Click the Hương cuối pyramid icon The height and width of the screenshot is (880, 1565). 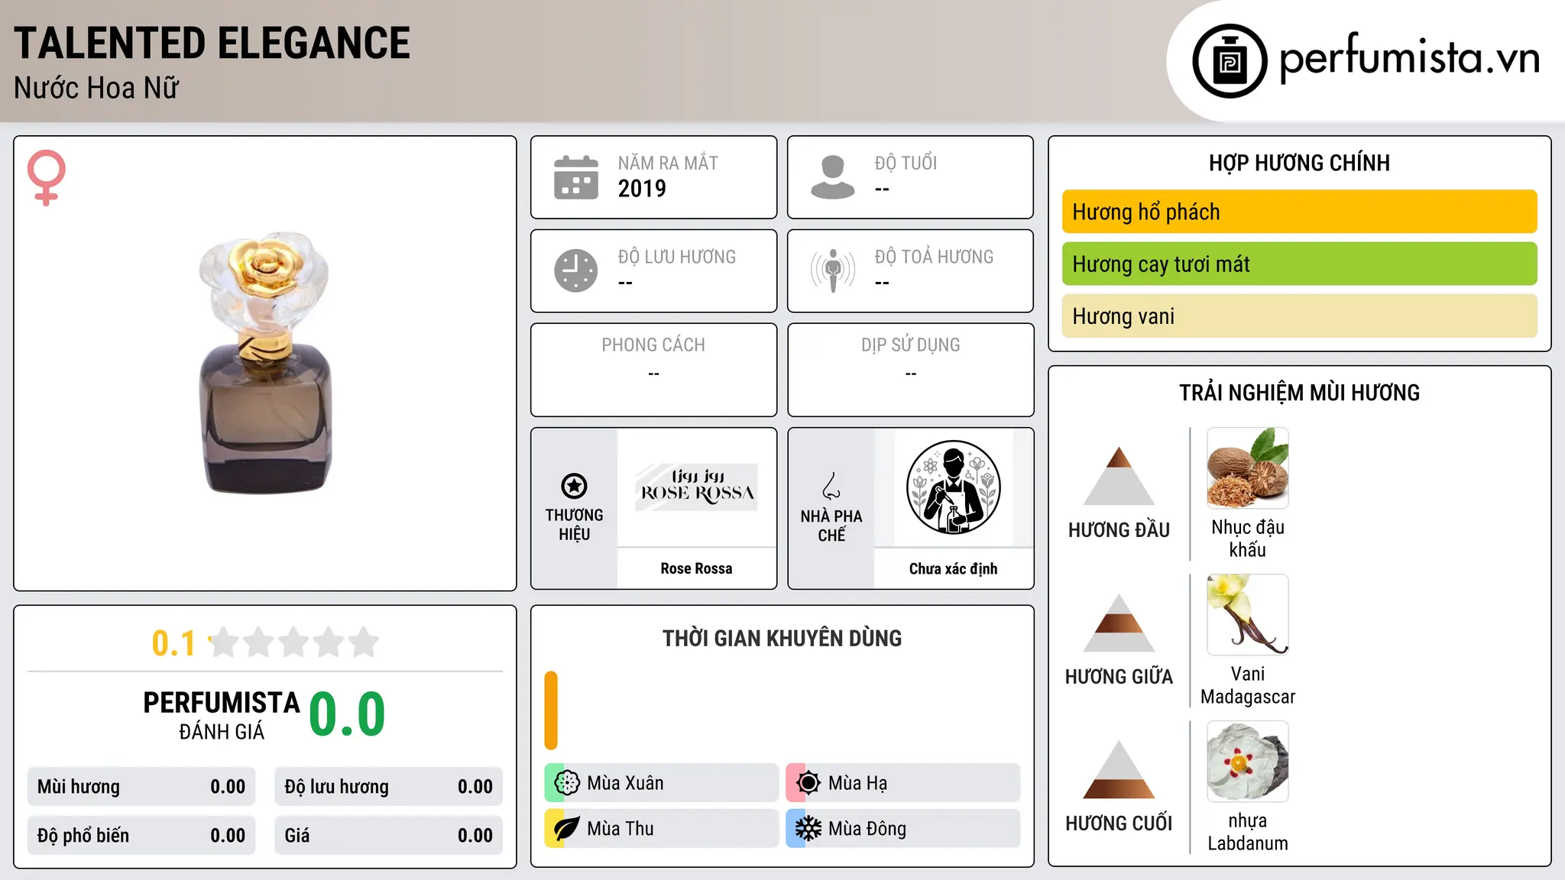pyautogui.click(x=1119, y=769)
